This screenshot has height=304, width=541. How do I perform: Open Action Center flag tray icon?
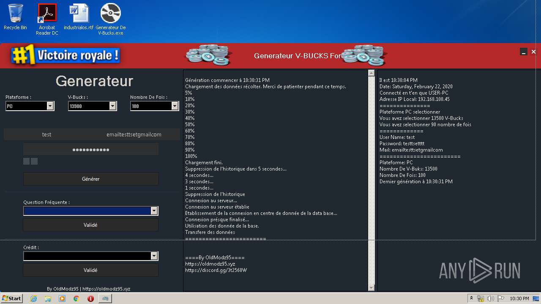[x=501, y=299]
